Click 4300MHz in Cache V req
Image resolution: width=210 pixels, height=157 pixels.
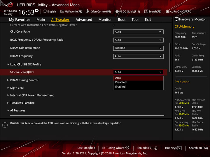[184, 126]
